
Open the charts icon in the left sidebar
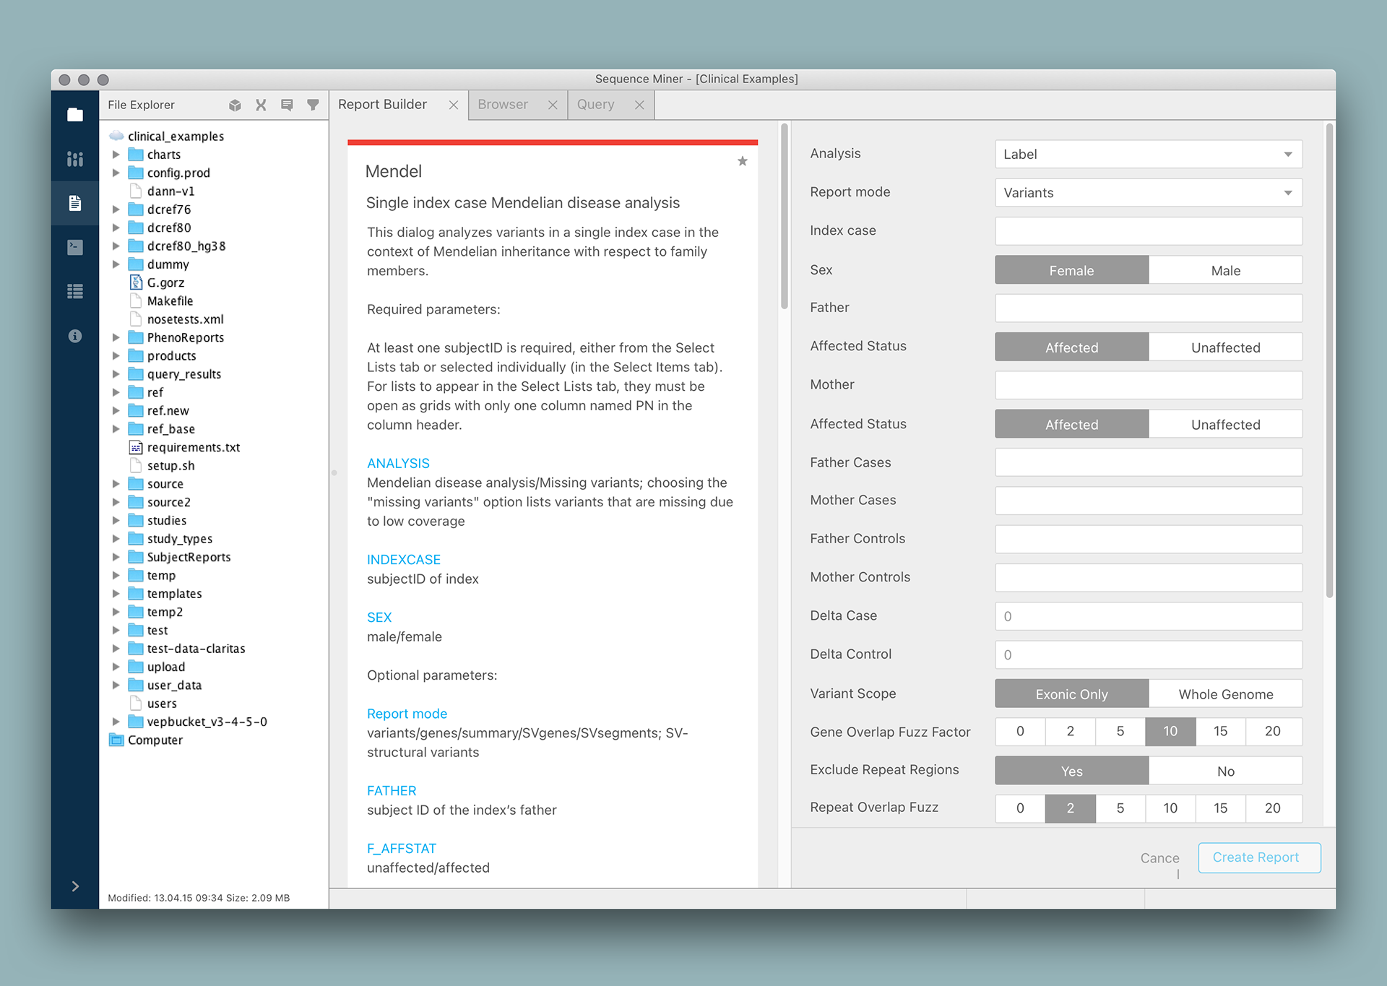(75, 159)
